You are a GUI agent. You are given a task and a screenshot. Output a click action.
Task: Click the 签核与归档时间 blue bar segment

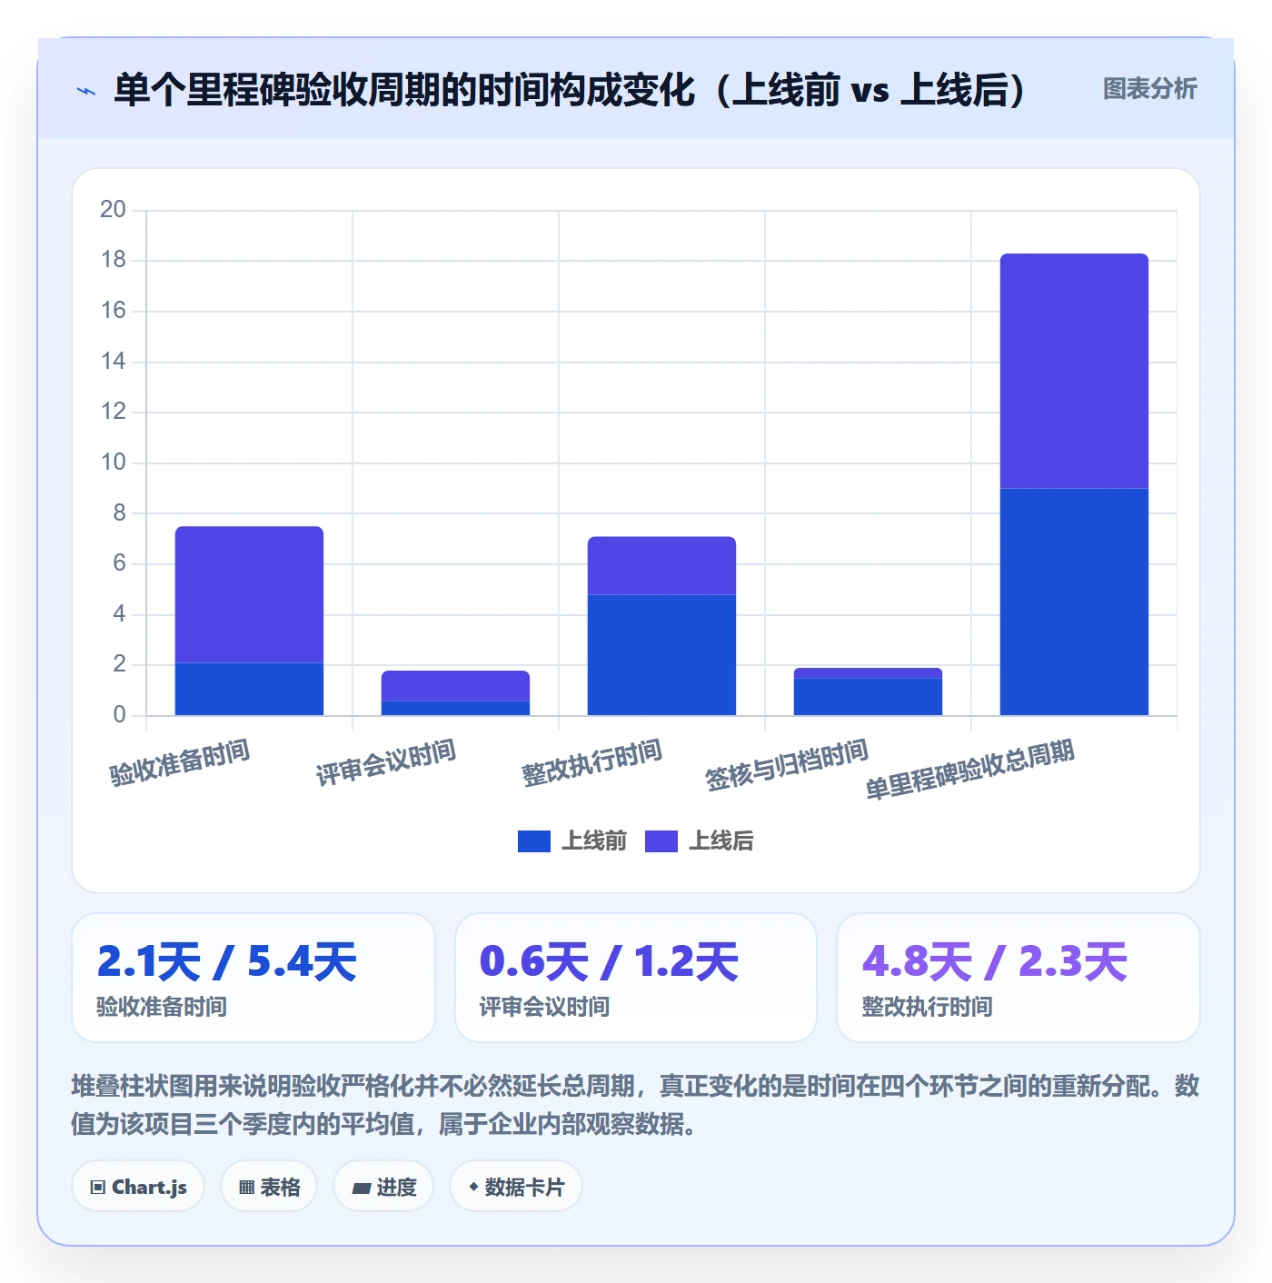point(868,696)
